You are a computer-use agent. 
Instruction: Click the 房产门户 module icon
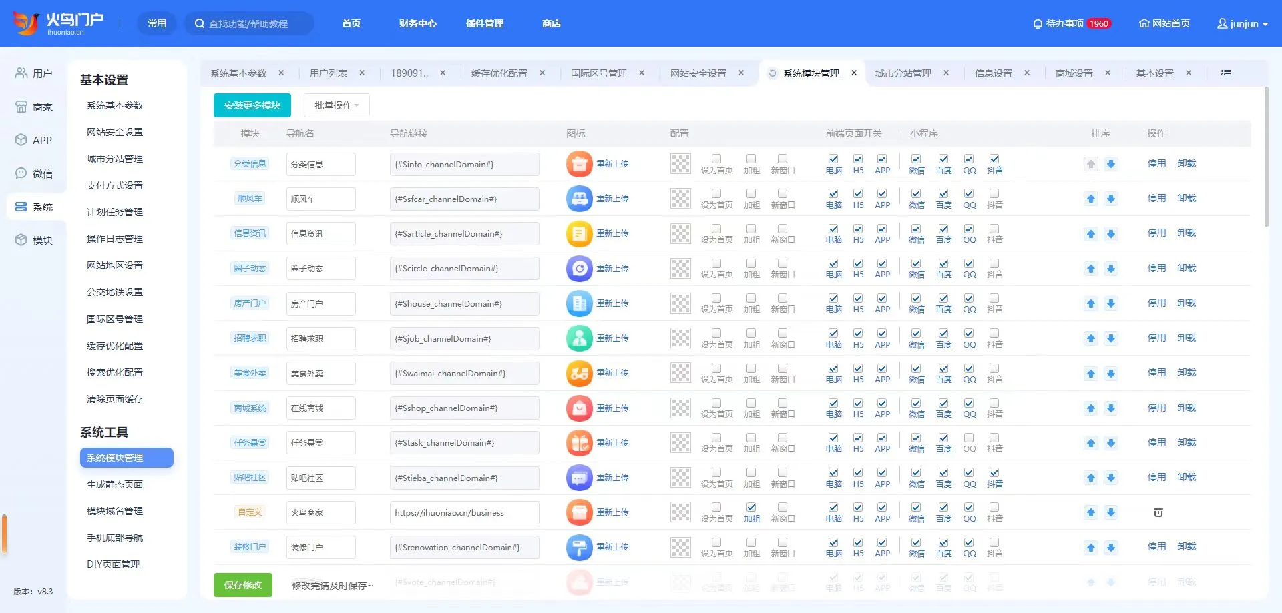point(579,303)
